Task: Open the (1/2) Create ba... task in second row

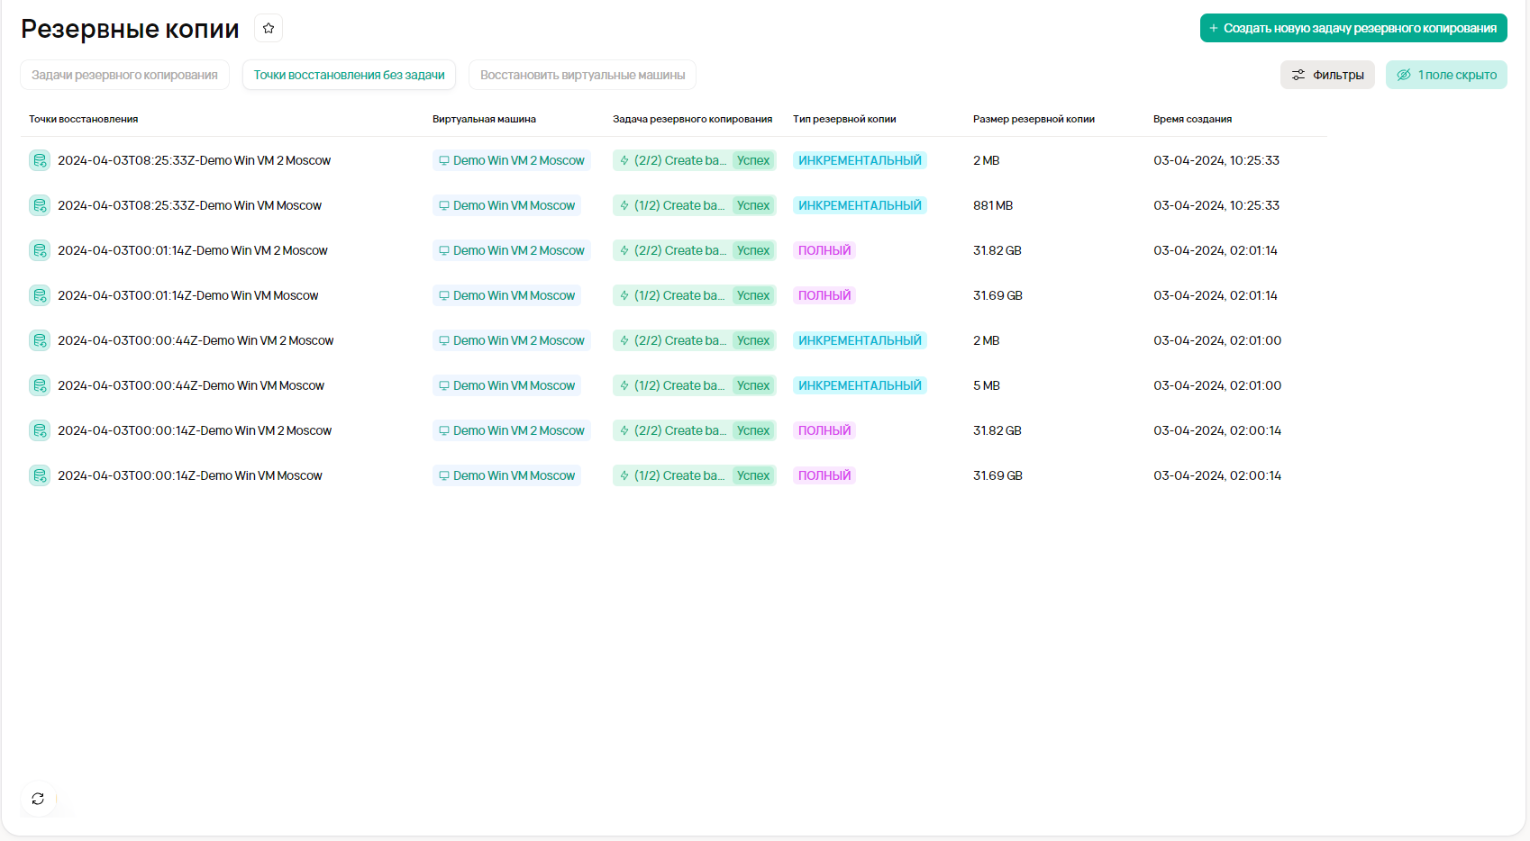Action: (x=671, y=205)
